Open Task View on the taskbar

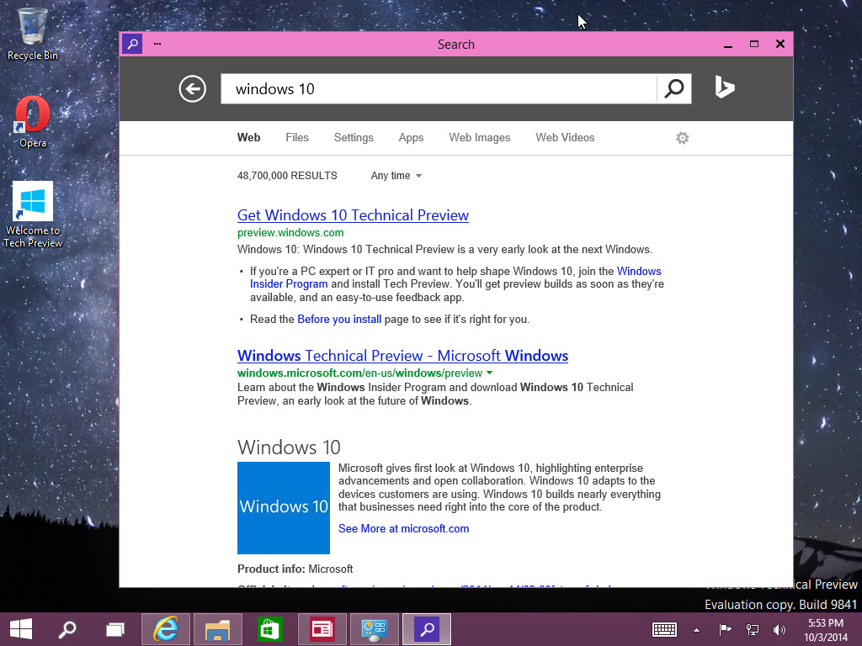click(x=114, y=629)
